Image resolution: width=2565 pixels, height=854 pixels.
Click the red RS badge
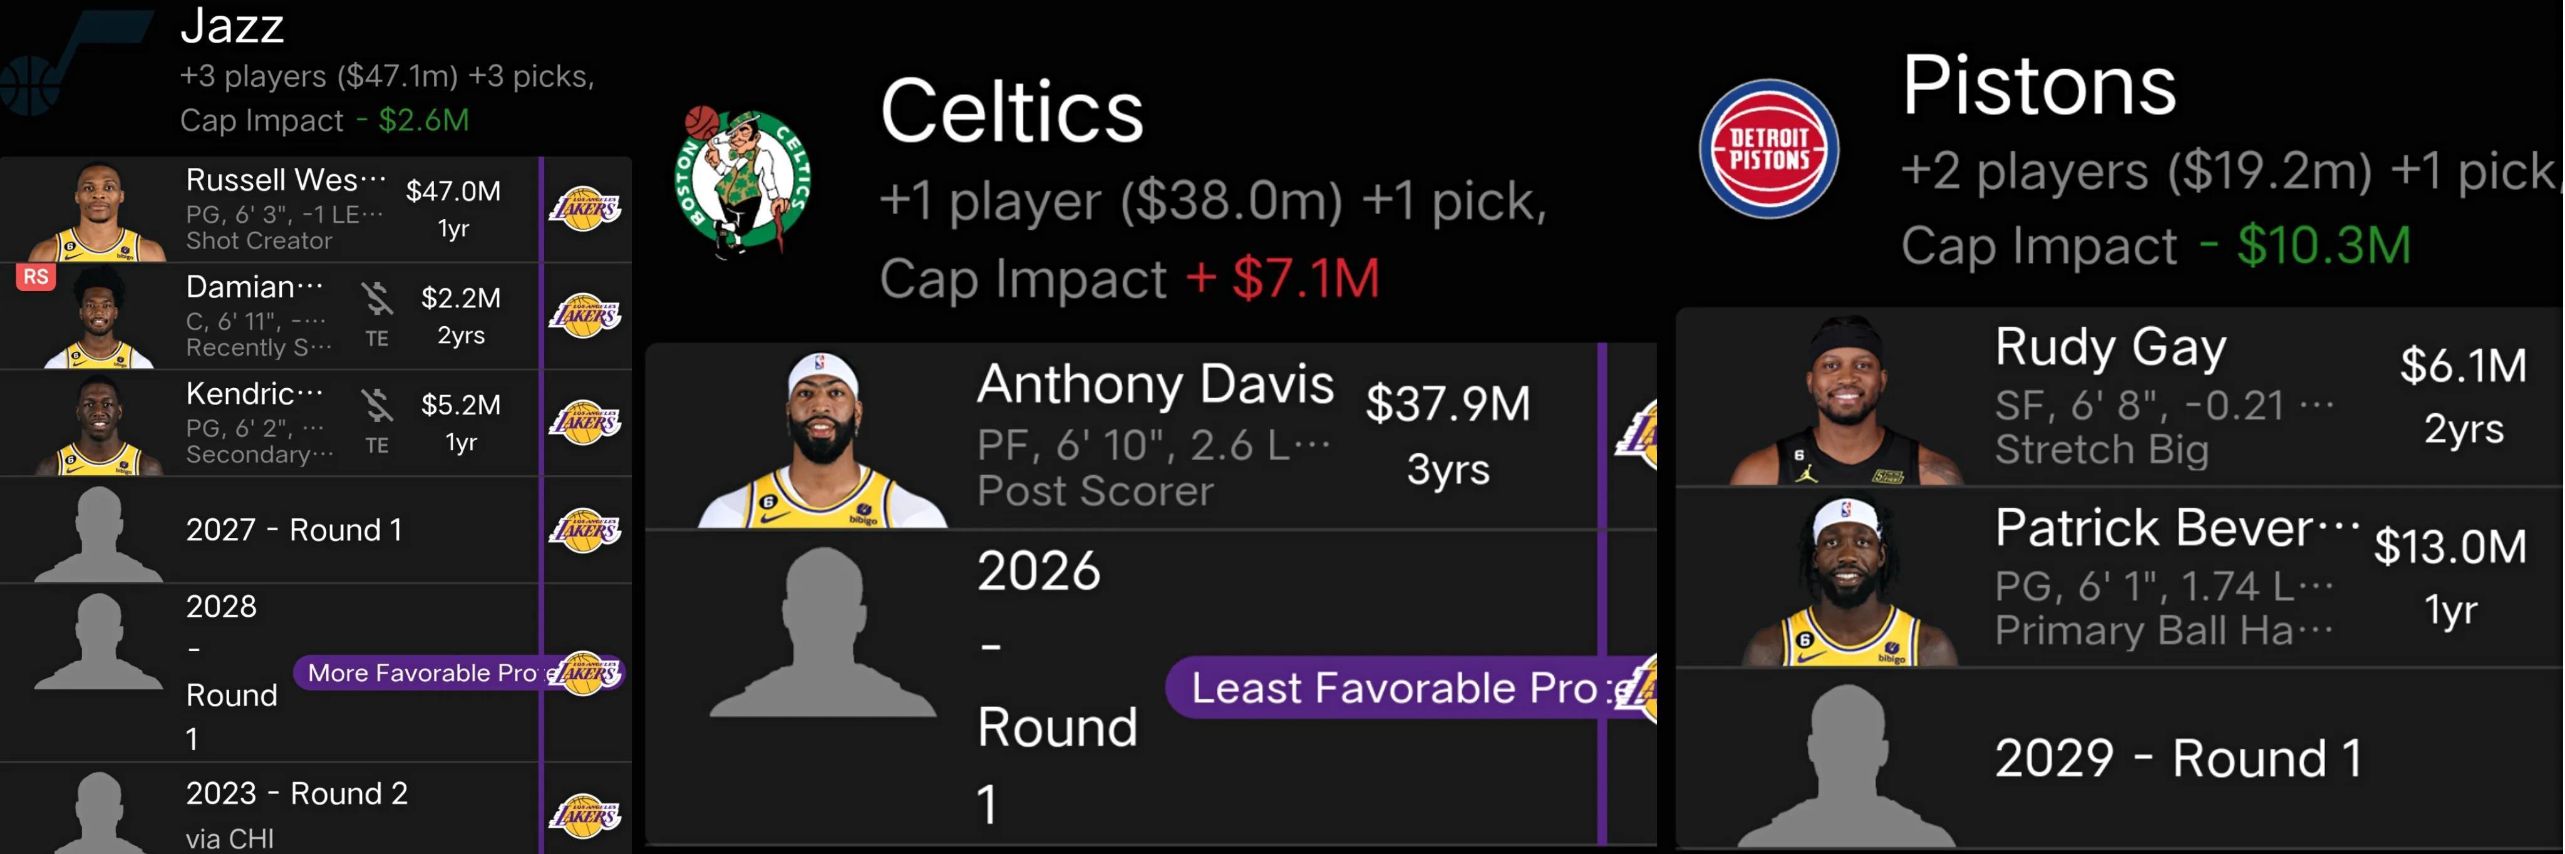click(x=36, y=277)
